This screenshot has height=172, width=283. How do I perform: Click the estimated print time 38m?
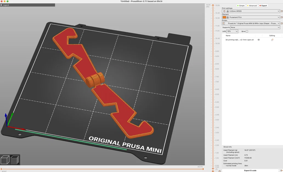coord(246,165)
